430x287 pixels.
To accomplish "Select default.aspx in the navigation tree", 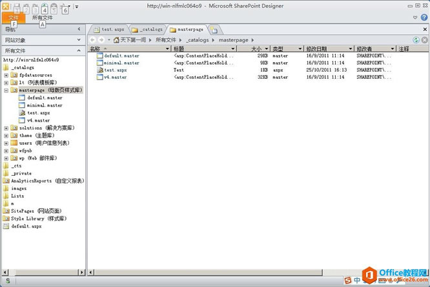I will pyautogui.click(x=22, y=226).
